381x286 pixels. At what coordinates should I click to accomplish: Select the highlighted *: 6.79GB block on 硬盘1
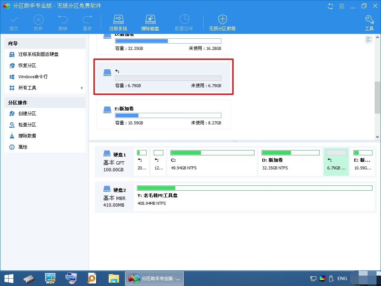pyautogui.click(x=336, y=162)
